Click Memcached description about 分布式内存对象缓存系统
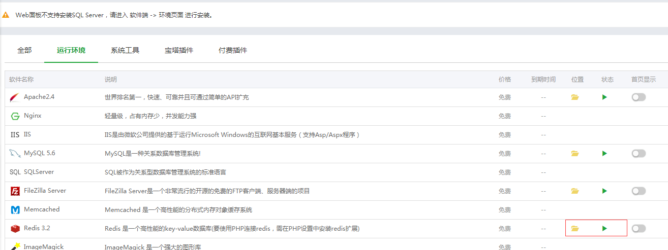This screenshot has height=250, width=668. (178, 210)
